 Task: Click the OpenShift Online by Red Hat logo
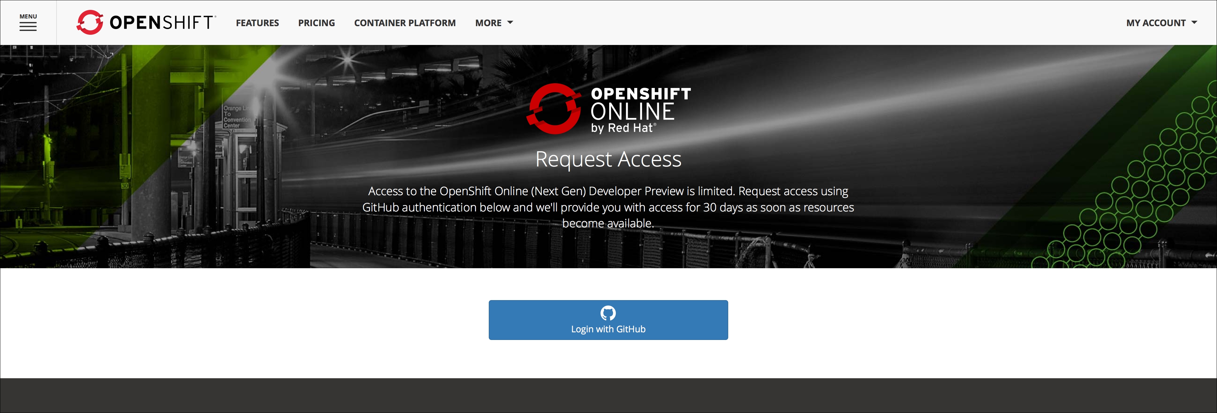(608, 109)
